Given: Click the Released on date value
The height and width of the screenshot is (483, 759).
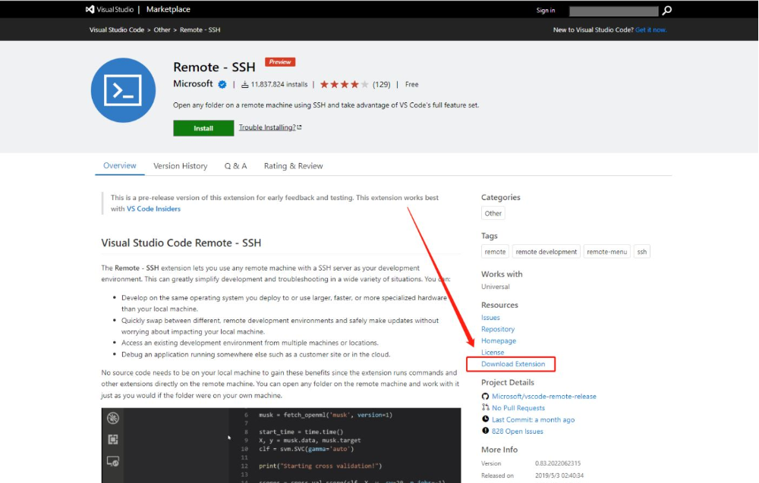Looking at the screenshot, I should pyautogui.click(x=559, y=475).
